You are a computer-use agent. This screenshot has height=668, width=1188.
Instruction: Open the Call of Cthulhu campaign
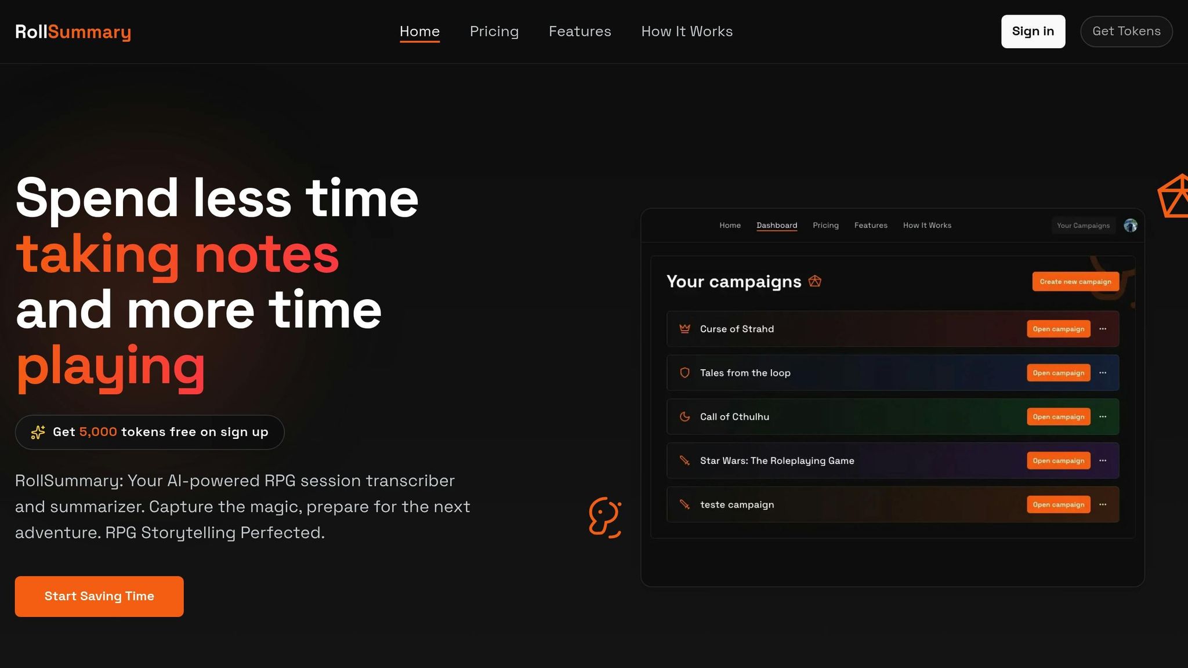pyautogui.click(x=1058, y=417)
